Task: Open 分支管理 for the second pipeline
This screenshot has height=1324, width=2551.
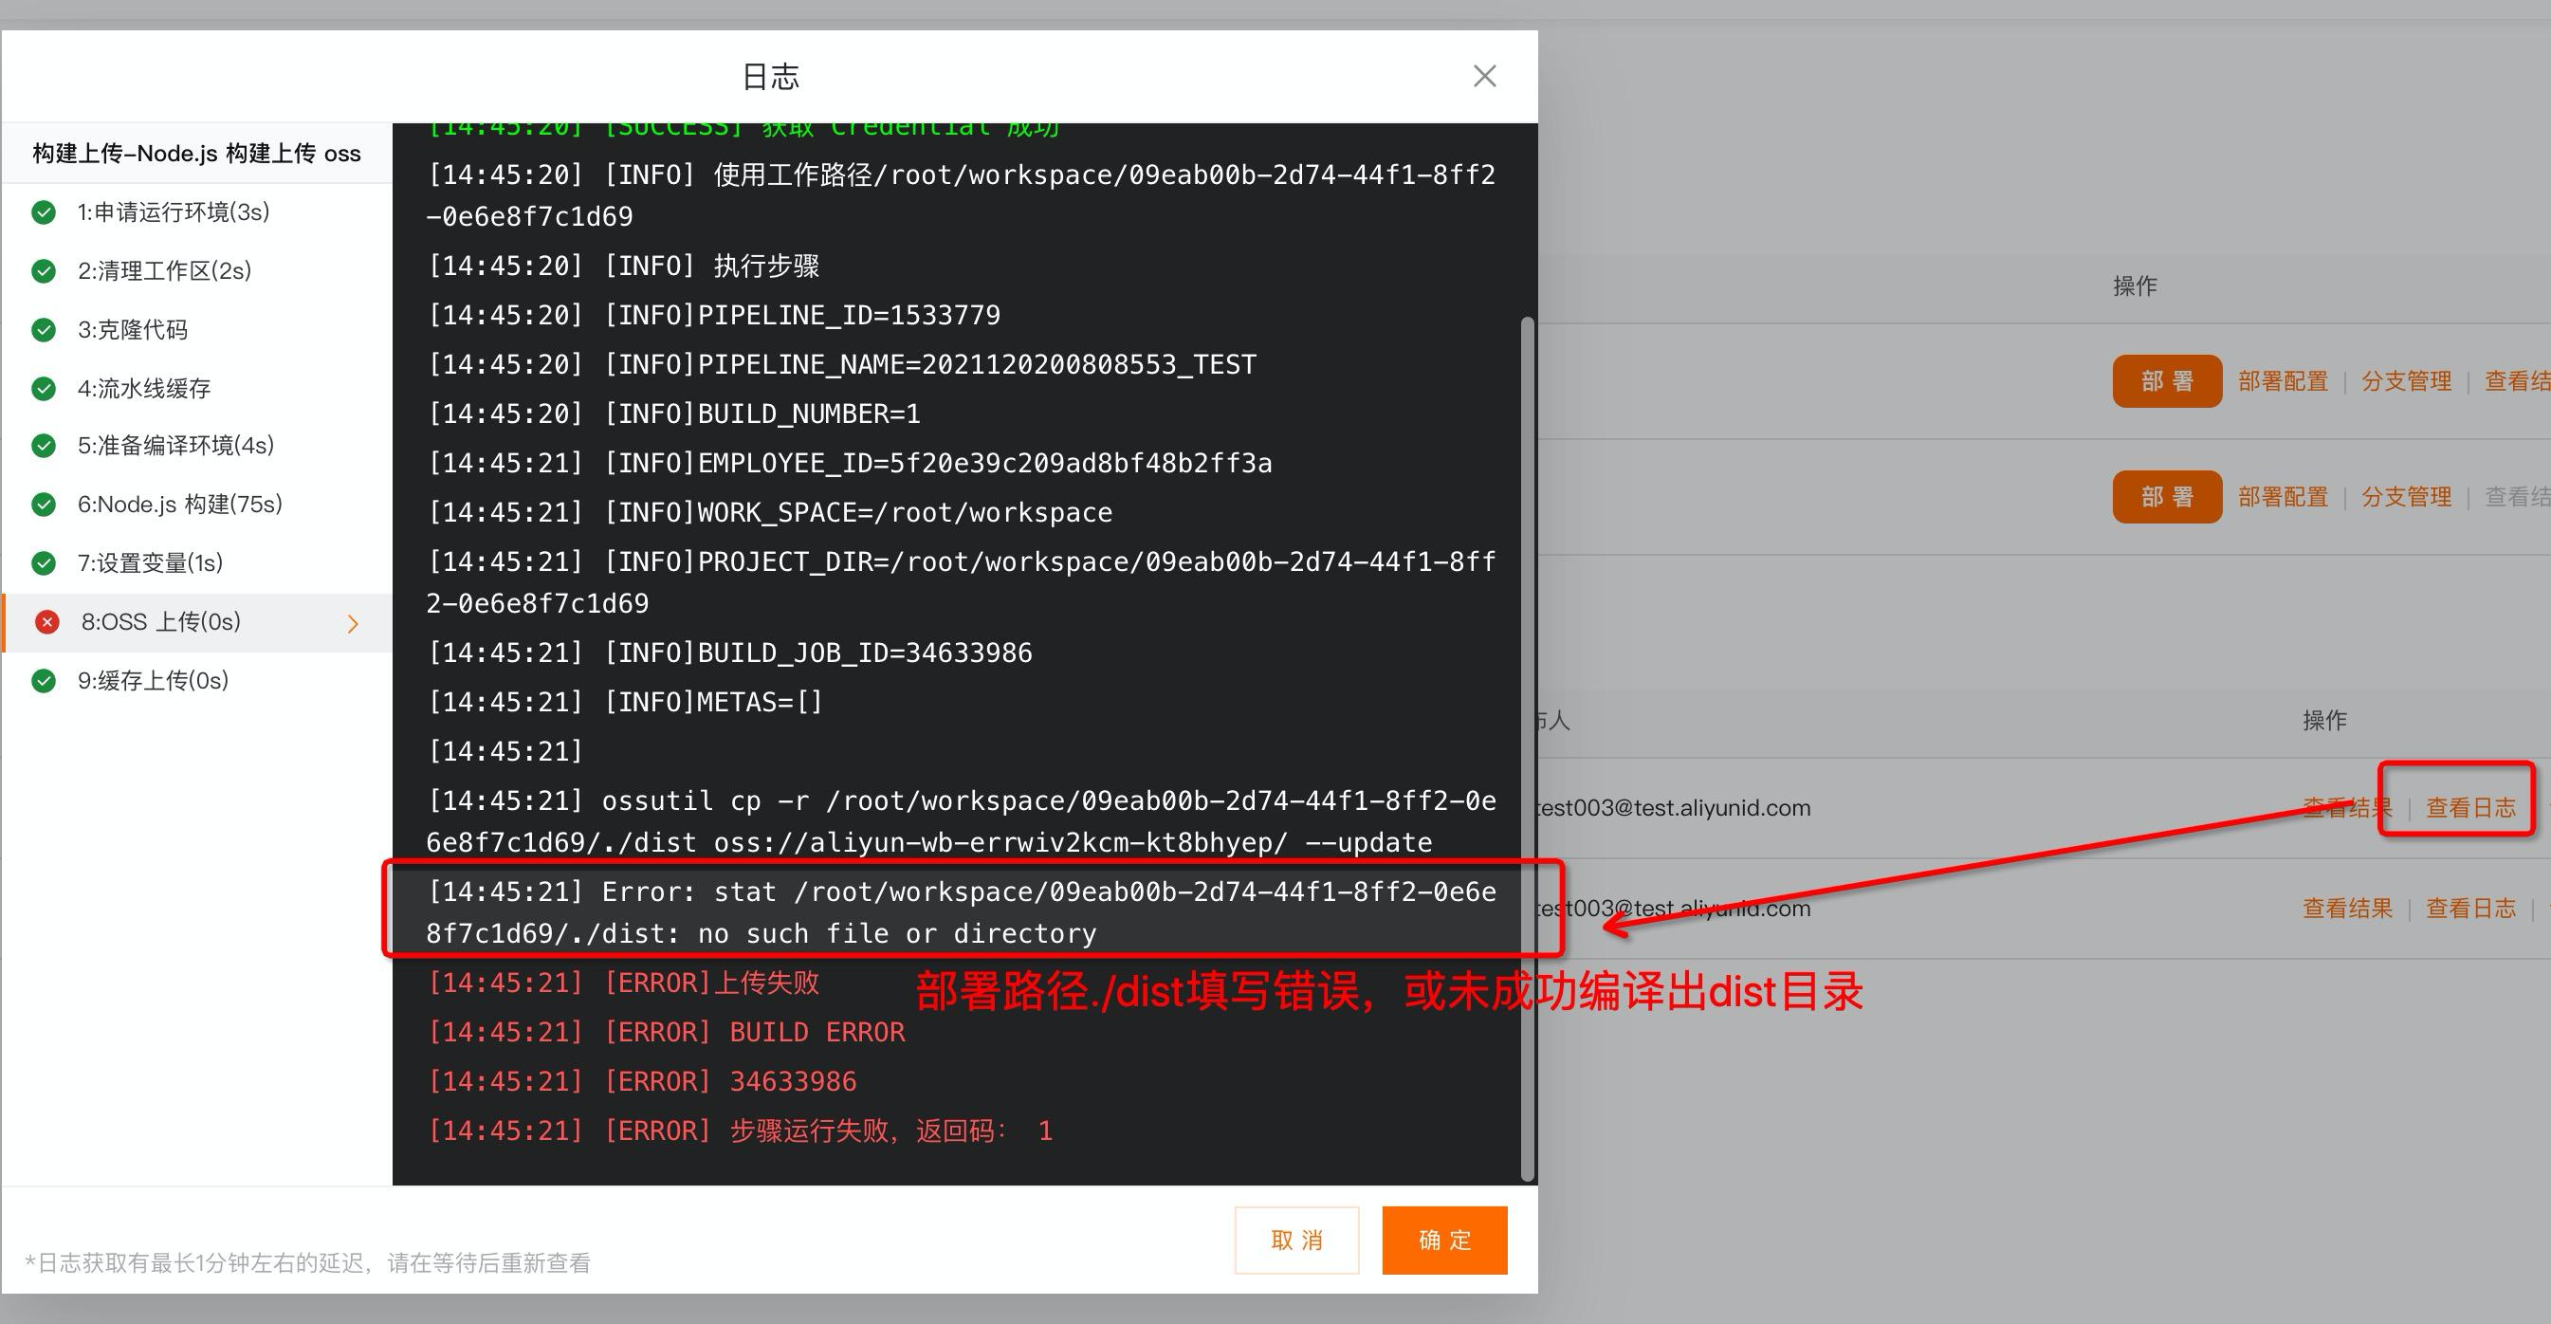Action: pos(2407,496)
